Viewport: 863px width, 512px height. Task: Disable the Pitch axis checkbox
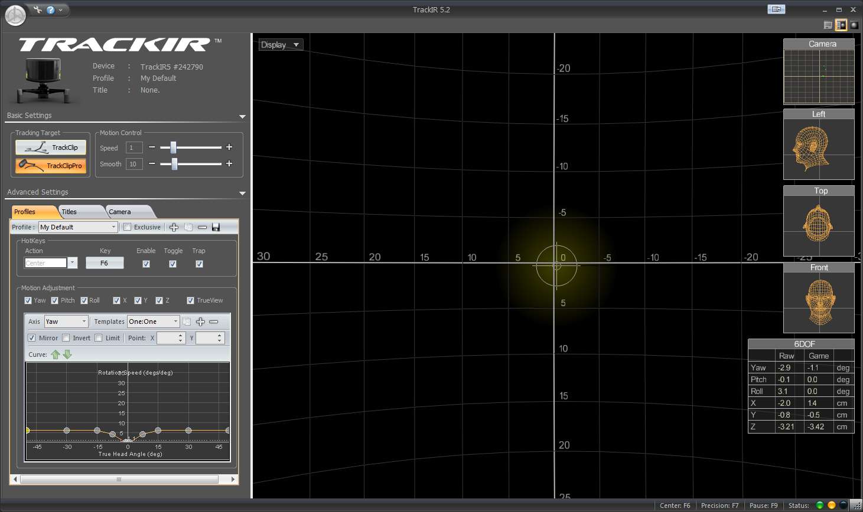tap(54, 300)
